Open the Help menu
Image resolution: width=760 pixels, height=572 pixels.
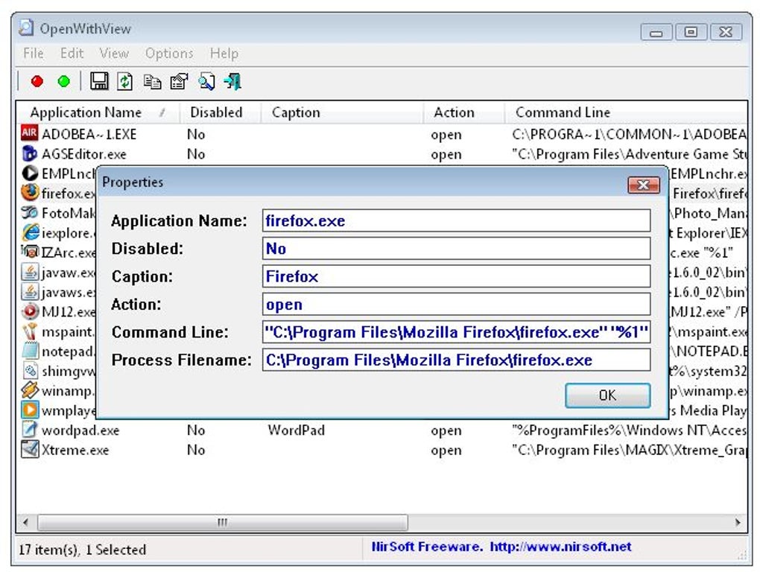pos(224,53)
